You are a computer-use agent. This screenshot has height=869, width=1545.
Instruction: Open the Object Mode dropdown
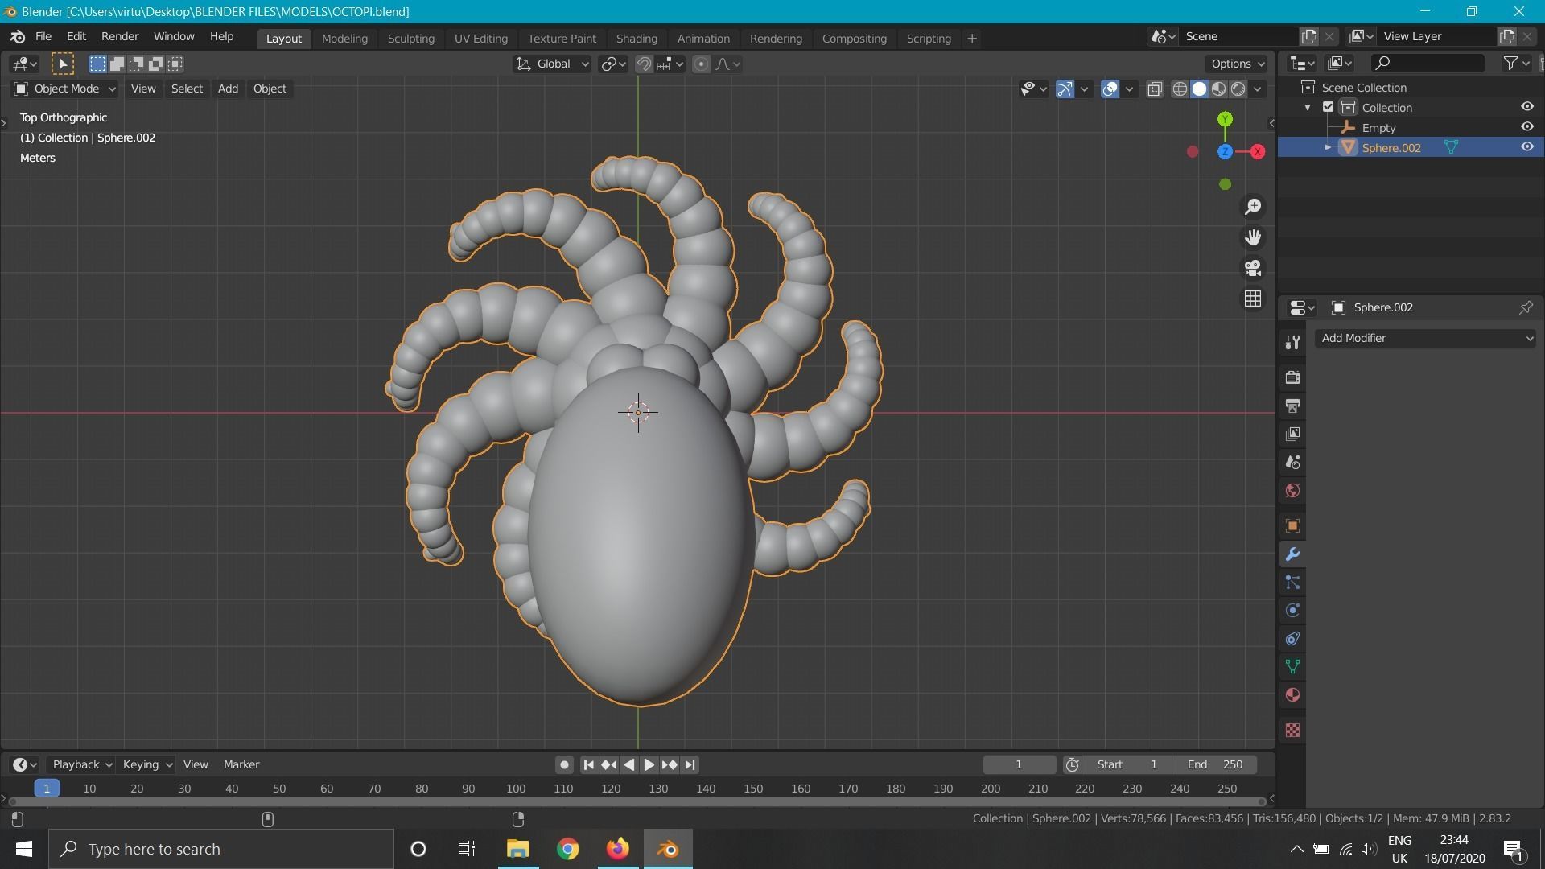tap(64, 89)
